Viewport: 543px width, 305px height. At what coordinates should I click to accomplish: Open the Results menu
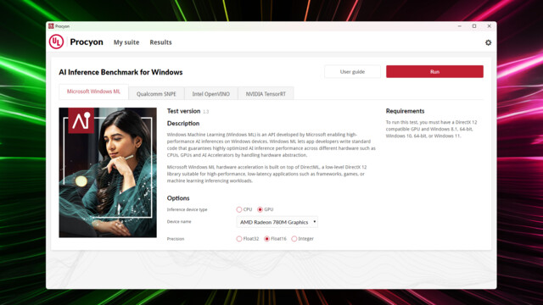click(160, 42)
